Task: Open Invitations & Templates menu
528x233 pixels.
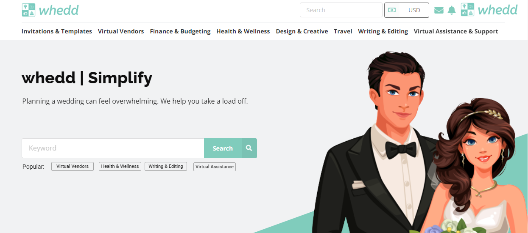Action: tap(57, 31)
